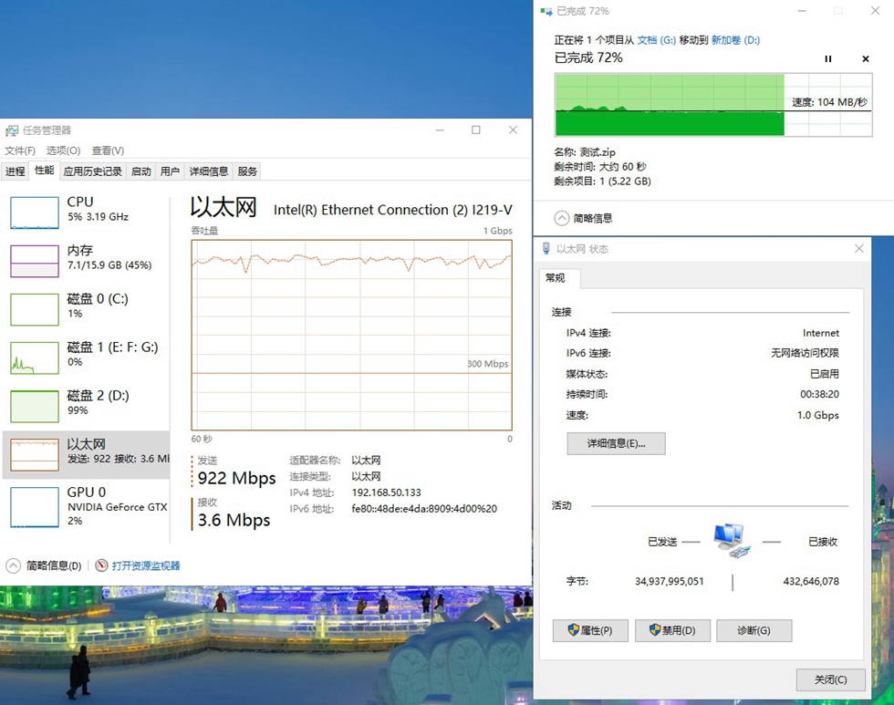894x705 pixels.
Task: Click the adapter icon in 以太网 状态 titlebar
Action: coord(548,248)
